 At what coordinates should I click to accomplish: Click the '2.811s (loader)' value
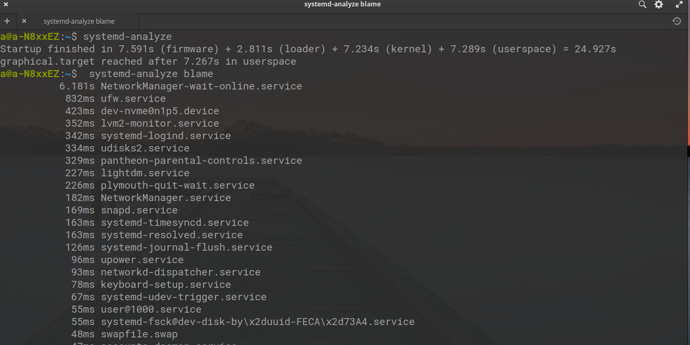tap(278, 49)
